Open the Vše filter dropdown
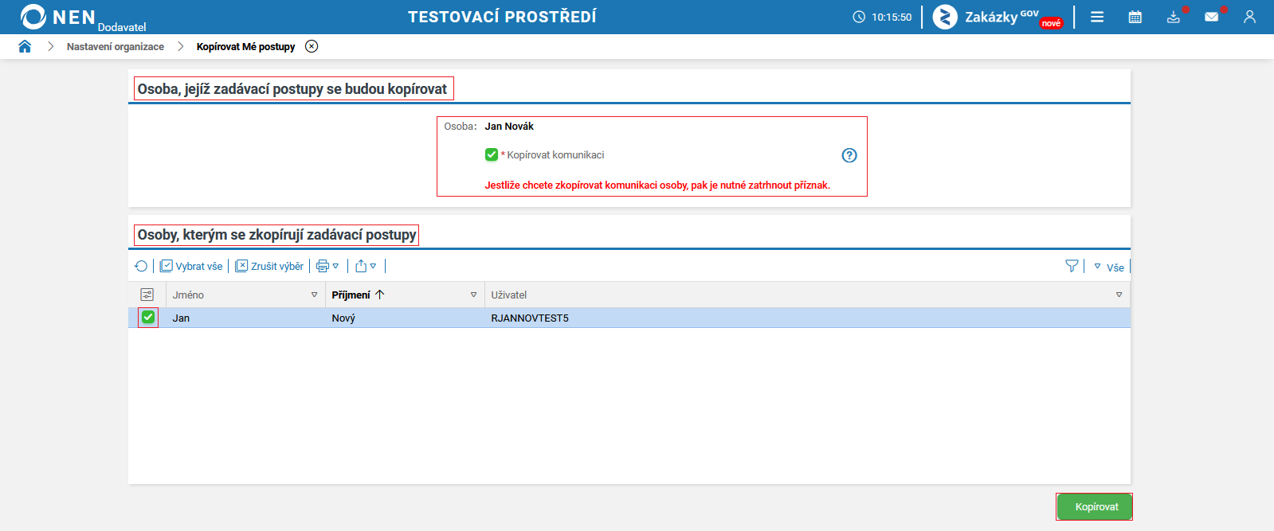This screenshot has width=1274, height=531. (1109, 267)
